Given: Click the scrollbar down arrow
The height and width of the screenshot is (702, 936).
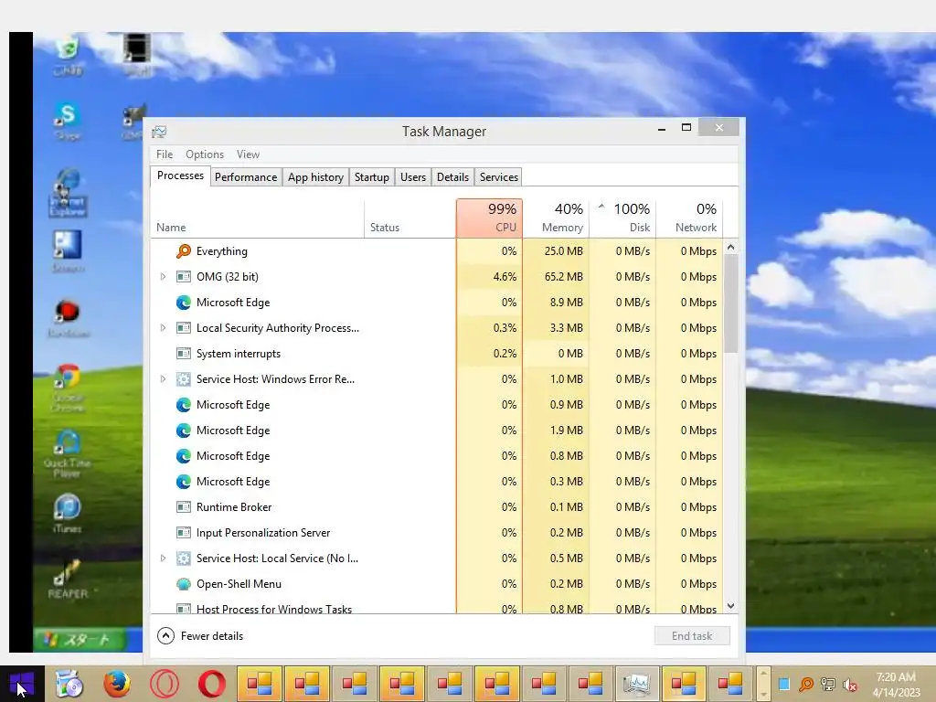Looking at the screenshot, I should point(730,606).
